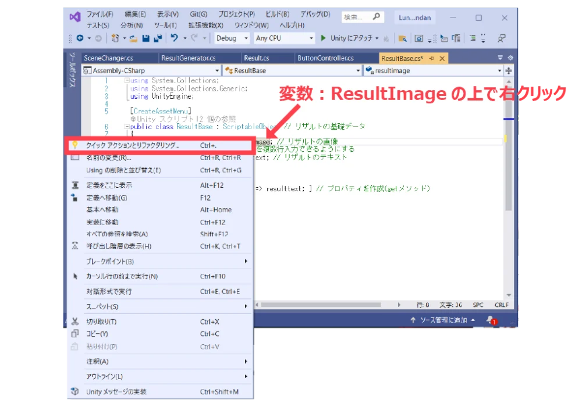Switch to ButtonController.cs tab
The width and height of the screenshot is (582, 407).
coord(325,58)
